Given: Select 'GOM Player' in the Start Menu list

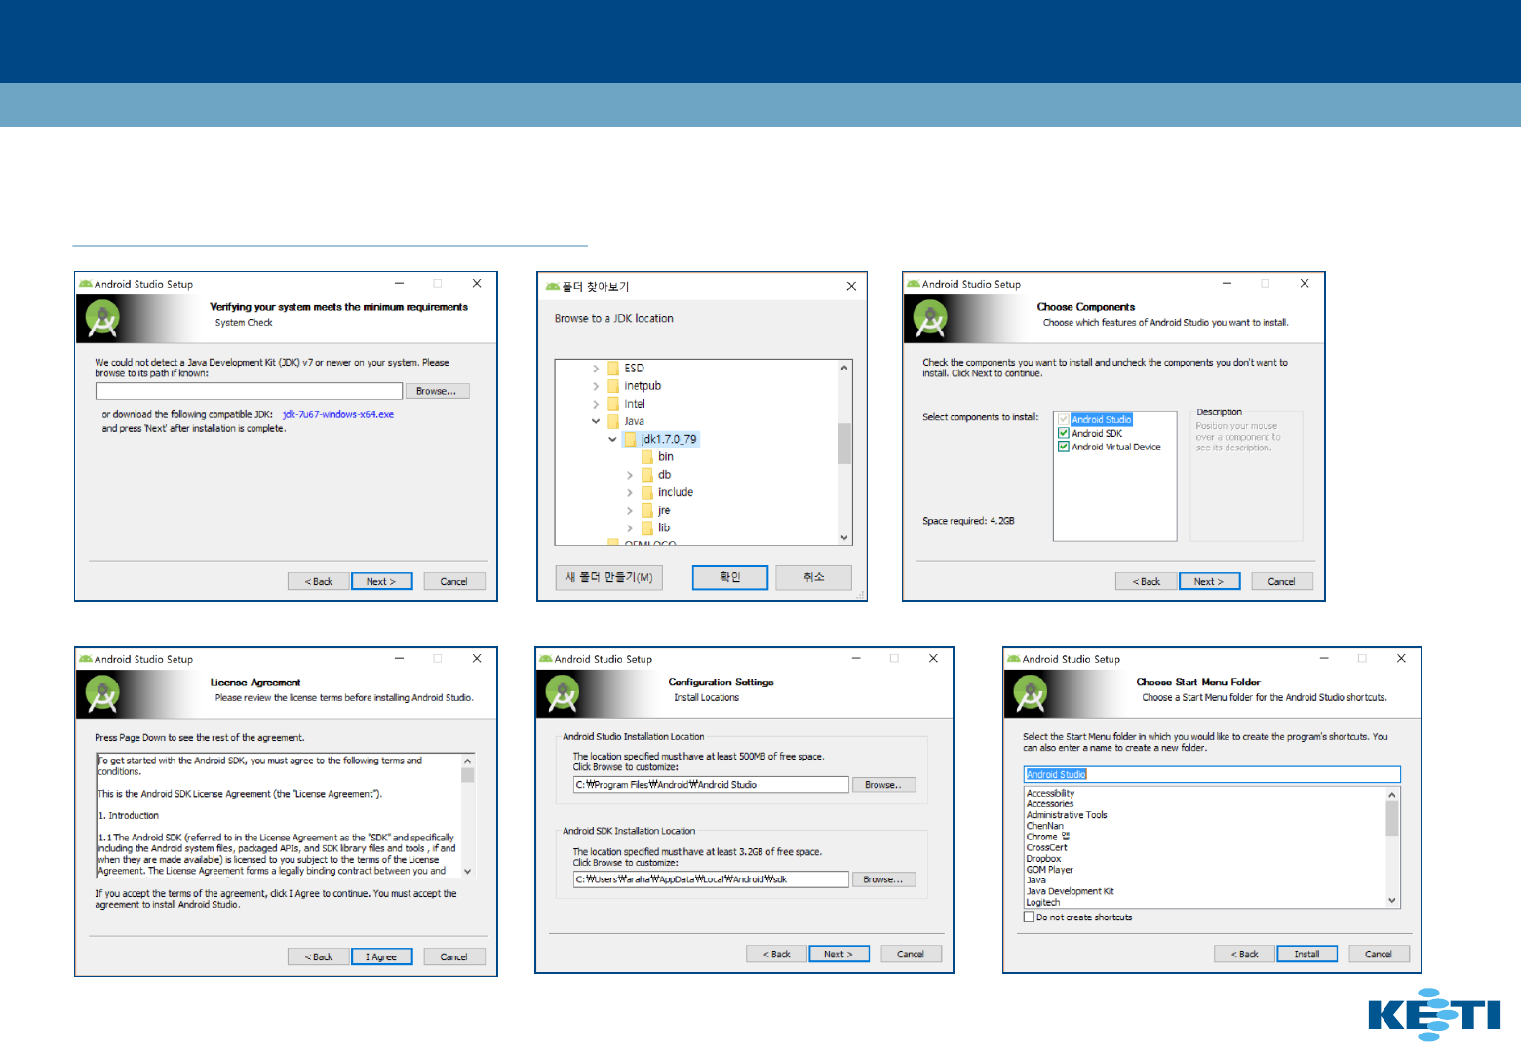Looking at the screenshot, I should pos(1049,870).
